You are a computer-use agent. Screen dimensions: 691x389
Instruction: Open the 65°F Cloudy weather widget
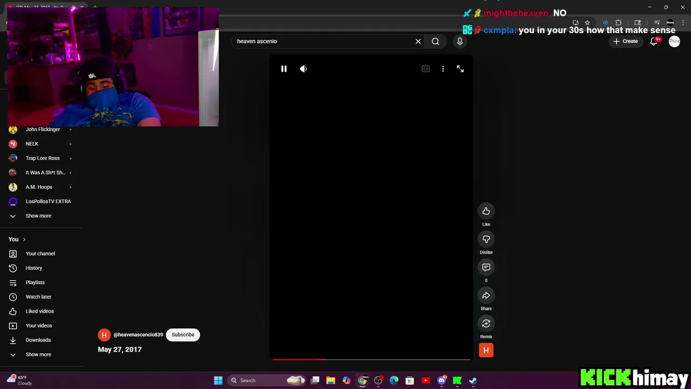(19, 380)
